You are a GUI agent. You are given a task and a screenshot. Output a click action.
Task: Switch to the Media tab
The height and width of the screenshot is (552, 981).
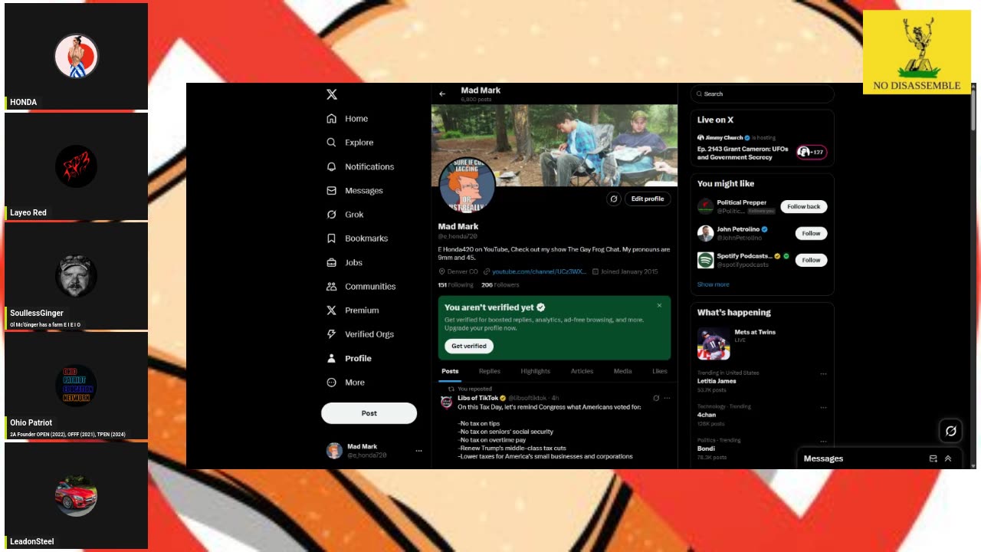[x=622, y=371]
